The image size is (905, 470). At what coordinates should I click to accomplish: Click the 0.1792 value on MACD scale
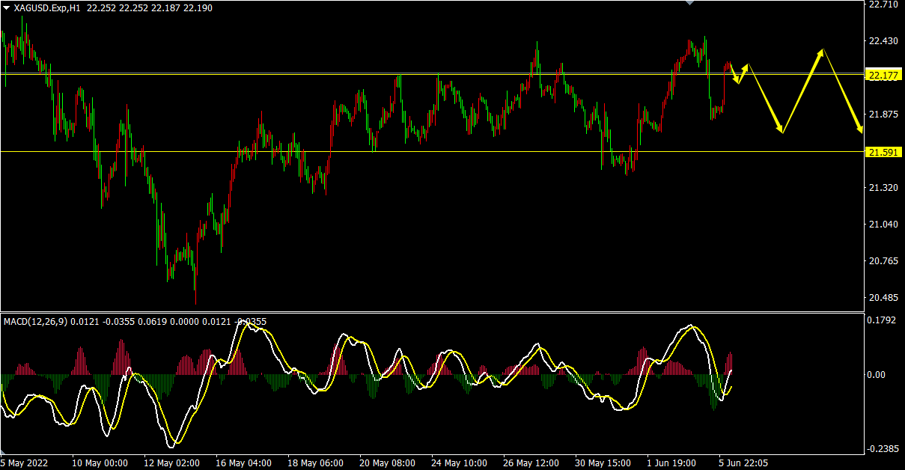point(881,322)
